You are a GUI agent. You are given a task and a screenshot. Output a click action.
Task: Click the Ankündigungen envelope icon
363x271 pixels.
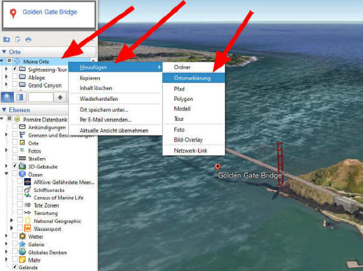22,127
